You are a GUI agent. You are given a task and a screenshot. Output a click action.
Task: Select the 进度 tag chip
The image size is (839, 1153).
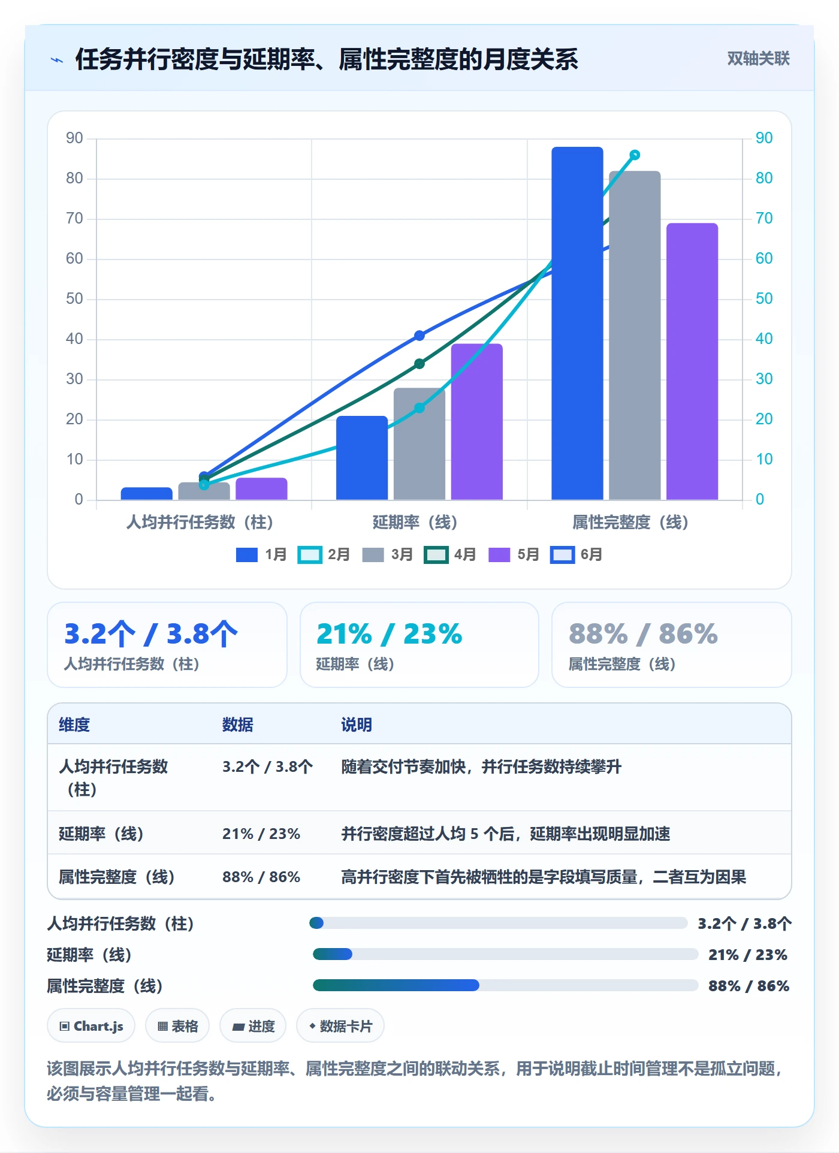253,1026
